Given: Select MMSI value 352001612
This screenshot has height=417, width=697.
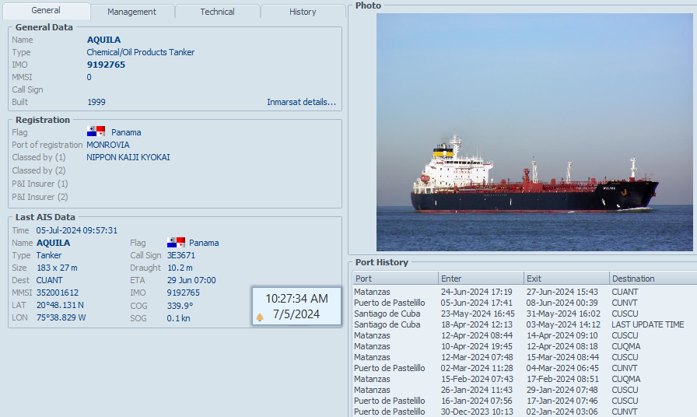Looking at the screenshot, I should coord(58,293).
